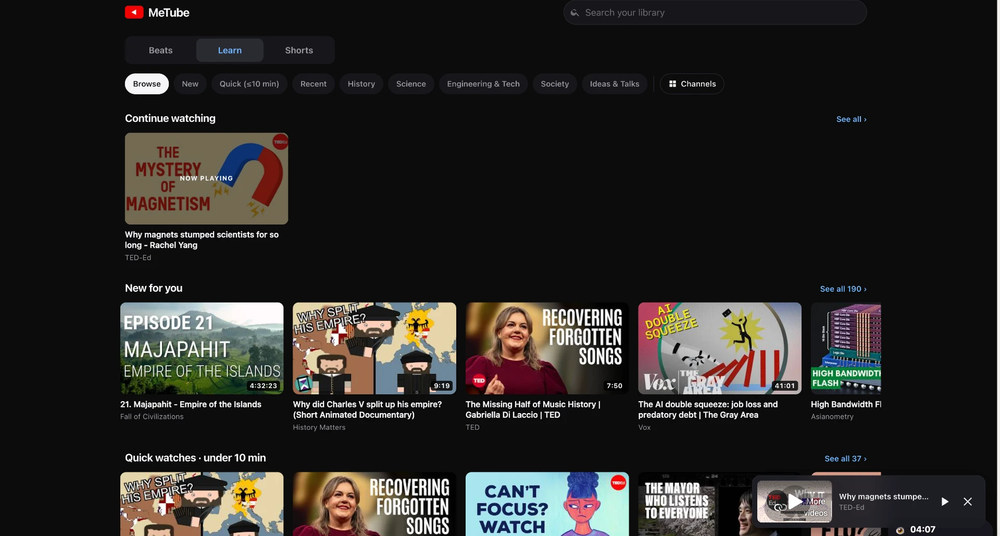Select the Ideas & Talks filter chip
1000x536 pixels.
[x=615, y=84]
